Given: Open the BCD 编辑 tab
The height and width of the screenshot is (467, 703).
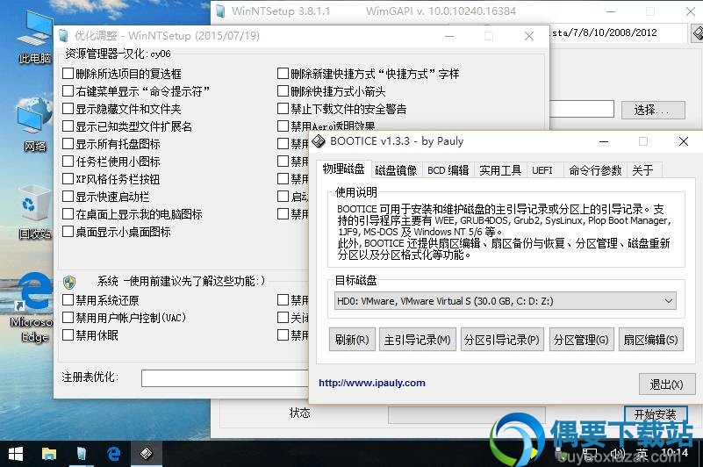Looking at the screenshot, I should pos(448,170).
